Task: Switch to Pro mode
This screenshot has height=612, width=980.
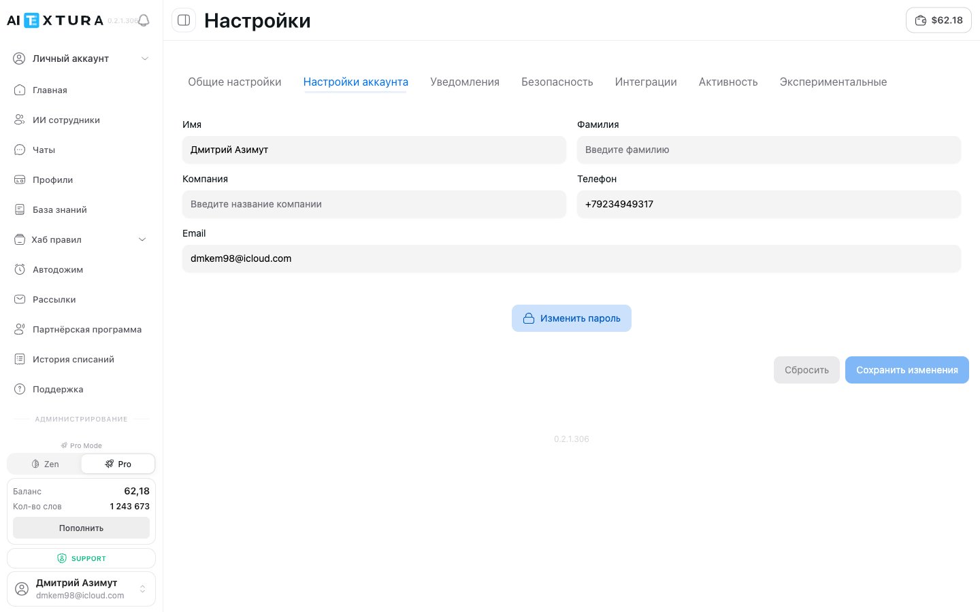Action: 118,464
